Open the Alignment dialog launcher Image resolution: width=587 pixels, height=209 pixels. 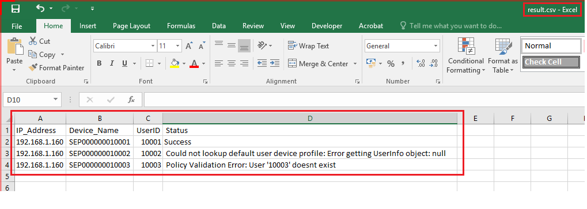coord(357,81)
